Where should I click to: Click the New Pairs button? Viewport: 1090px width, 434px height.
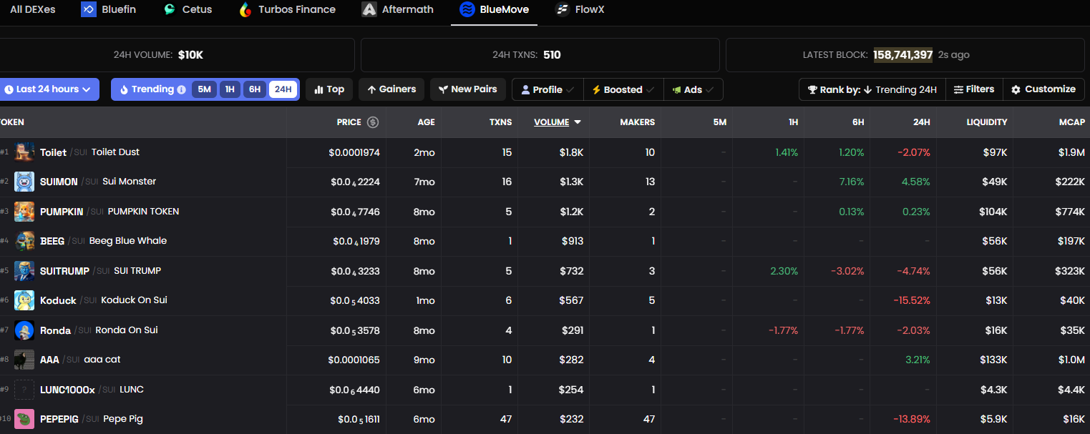(468, 89)
